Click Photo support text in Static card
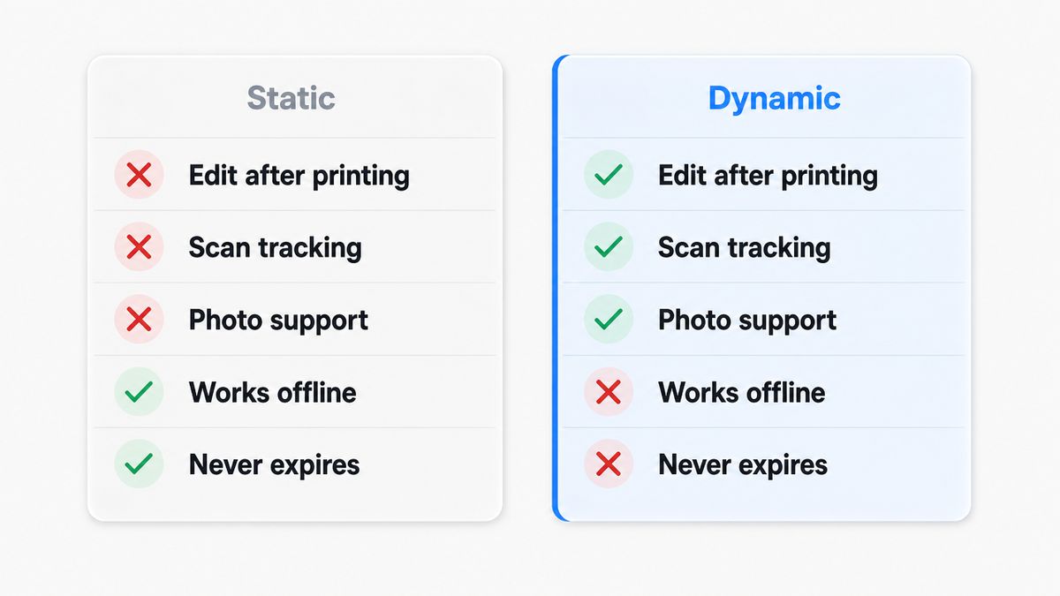The height and width of the screenshot is (596, 1060). (x=278, y=321)
